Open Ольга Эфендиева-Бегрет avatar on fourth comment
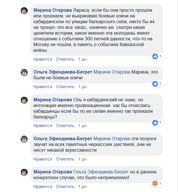178x192 pixels. (x=24, y=139)
